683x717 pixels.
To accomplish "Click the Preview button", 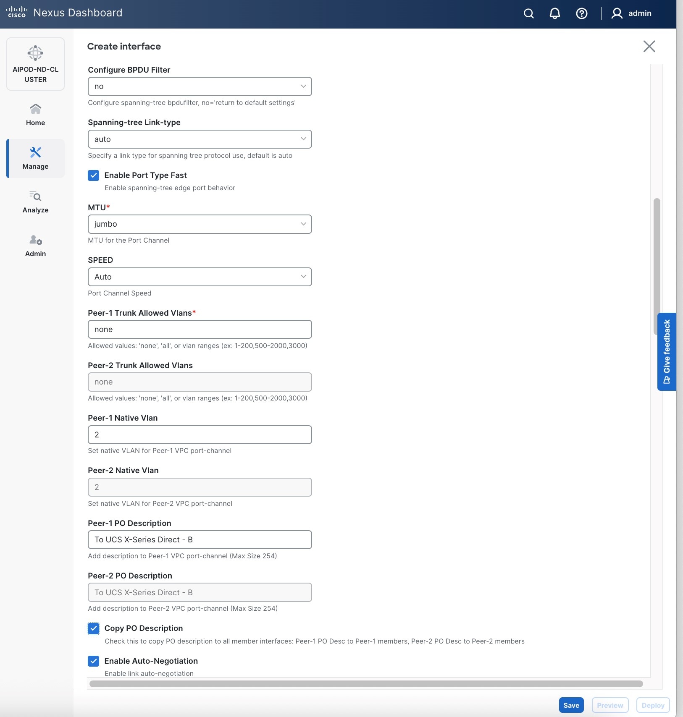I will pyautogui.click(x=609, y=705).
